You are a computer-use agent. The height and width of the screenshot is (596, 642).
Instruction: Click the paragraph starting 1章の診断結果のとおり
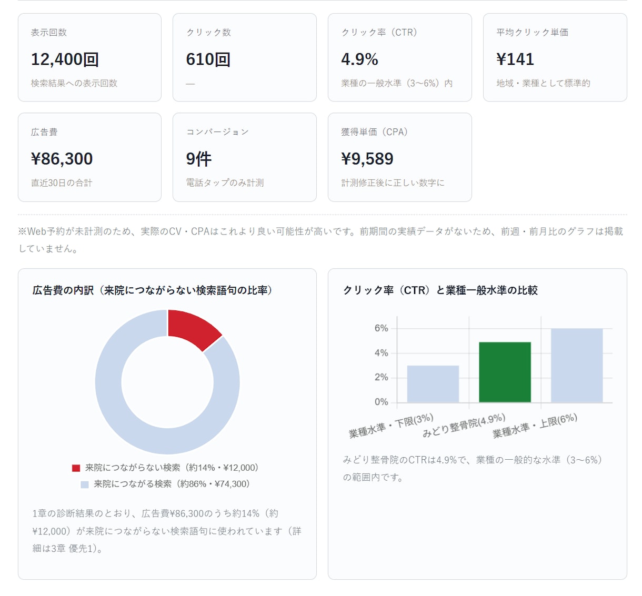167,531
